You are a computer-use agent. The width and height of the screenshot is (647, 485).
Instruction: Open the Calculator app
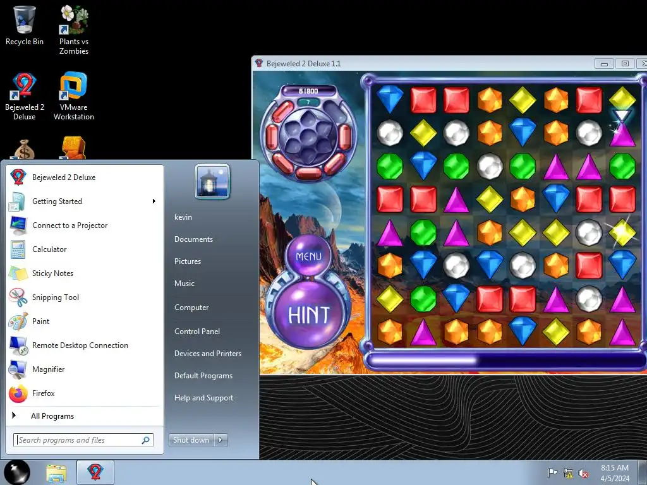click(x=85, y=249)
